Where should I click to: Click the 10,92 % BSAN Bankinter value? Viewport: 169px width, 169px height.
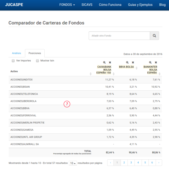[x=156, y=87]
